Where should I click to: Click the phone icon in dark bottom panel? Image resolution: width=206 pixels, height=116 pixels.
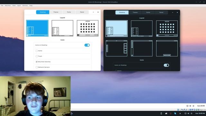click(x=161, y=113)
